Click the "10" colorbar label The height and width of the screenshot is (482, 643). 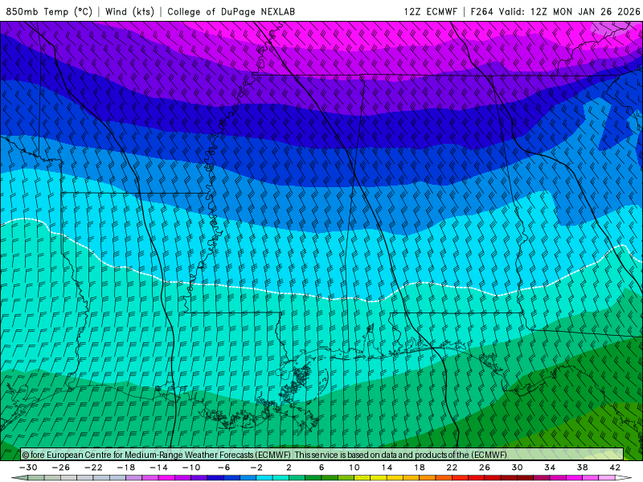pos(354,468)
